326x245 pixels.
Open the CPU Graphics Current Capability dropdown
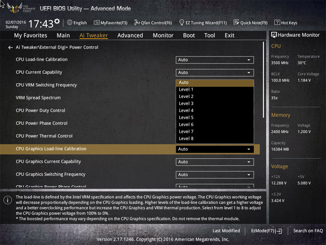pyautogui.click(x=215, y=162)
